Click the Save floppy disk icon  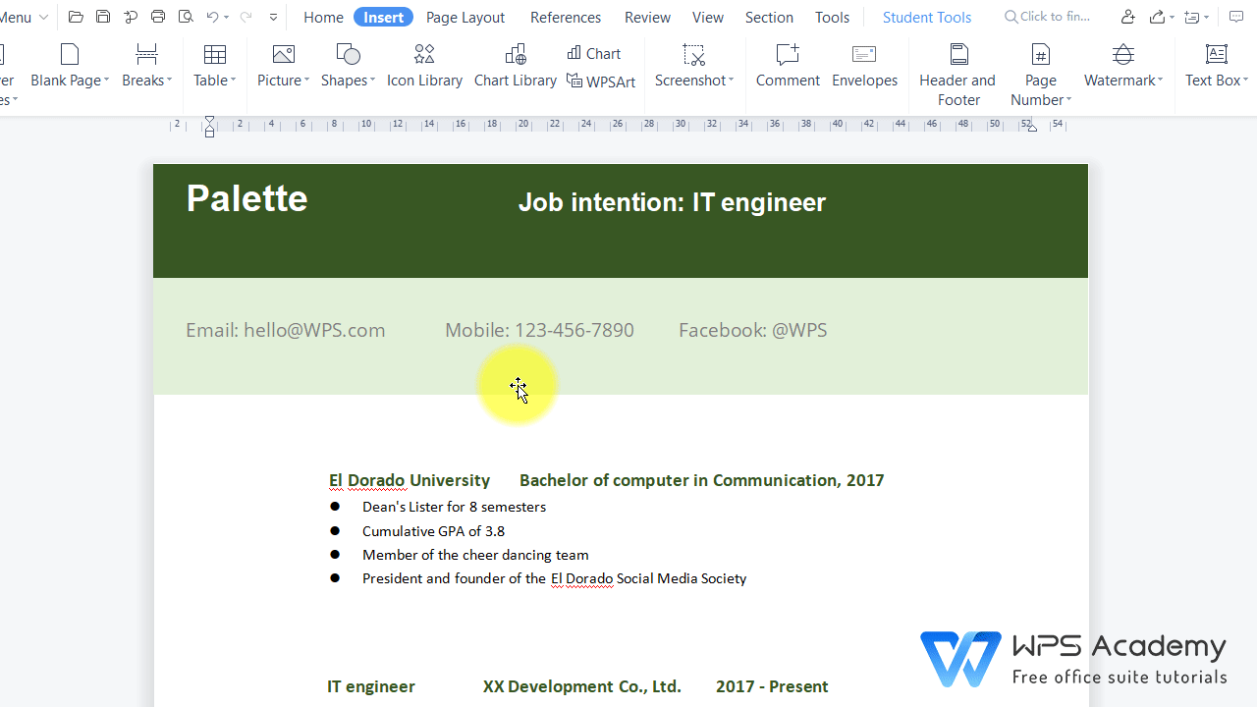click(x=103, y=17)
